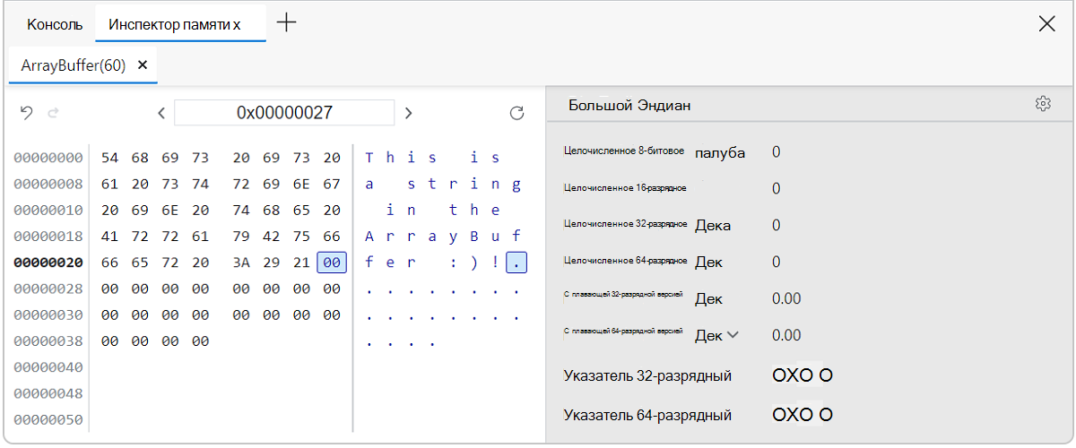Click the 0.00 value of 32-bit float
The height and width of the screenshot is (448, 1076).
786,298
